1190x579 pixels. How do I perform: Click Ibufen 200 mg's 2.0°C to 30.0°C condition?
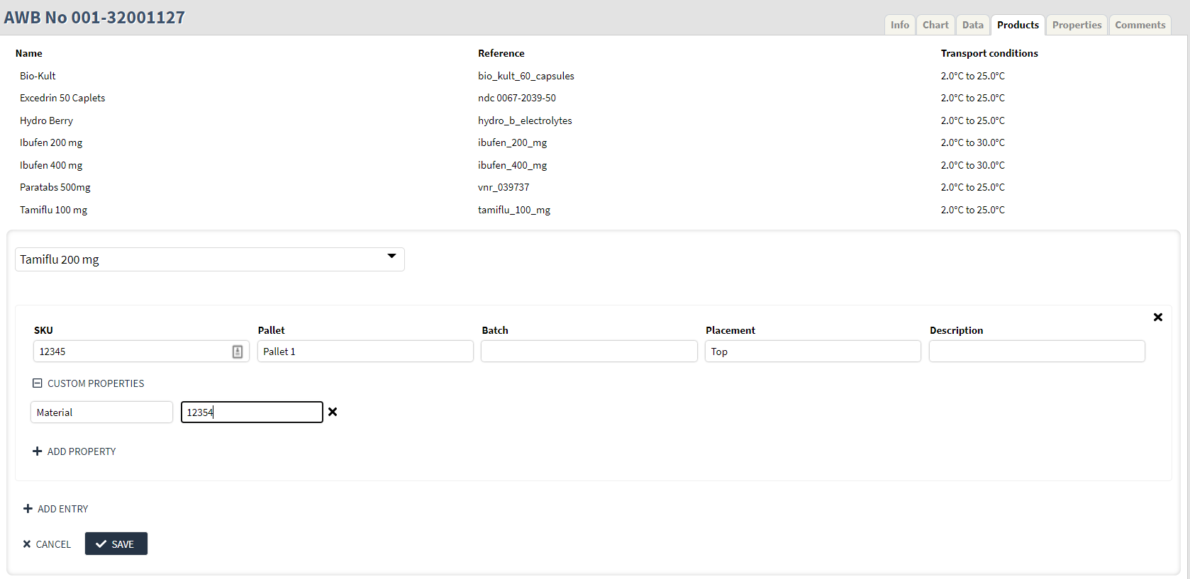(973, 142)
